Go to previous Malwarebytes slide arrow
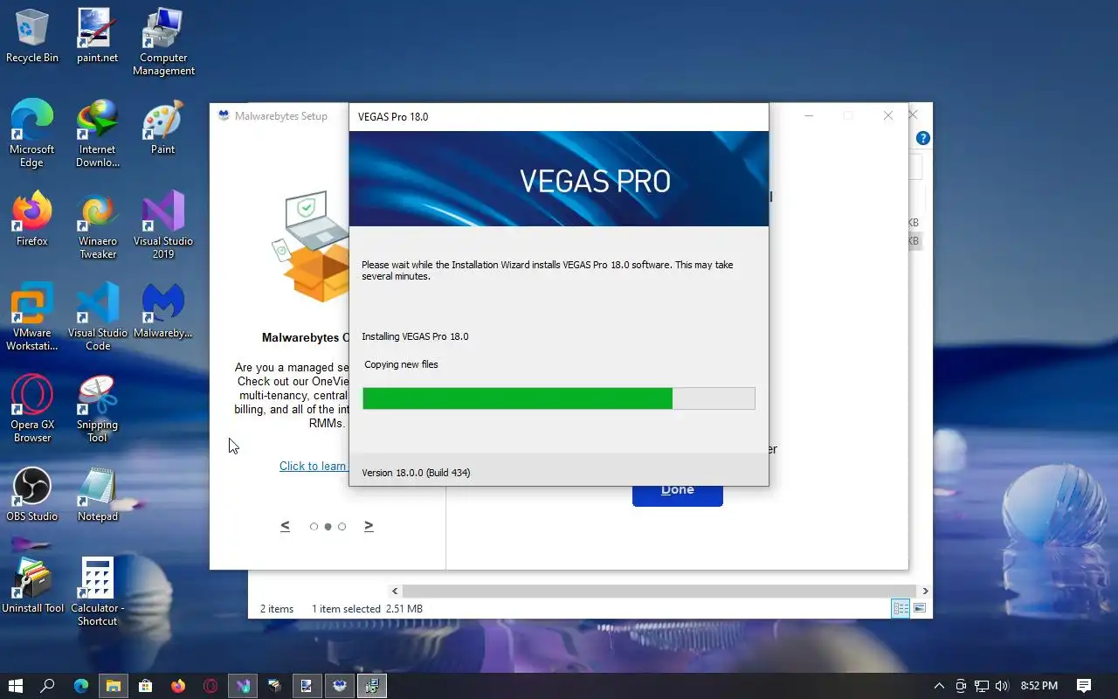Viewport: 1118px width, 699px height. click(285, 526)
